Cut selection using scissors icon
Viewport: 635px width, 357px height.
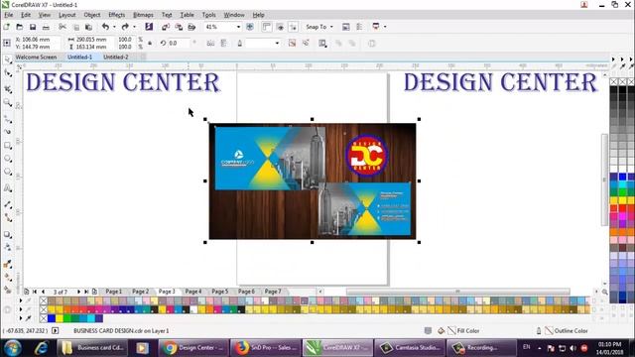click(63, 27)
